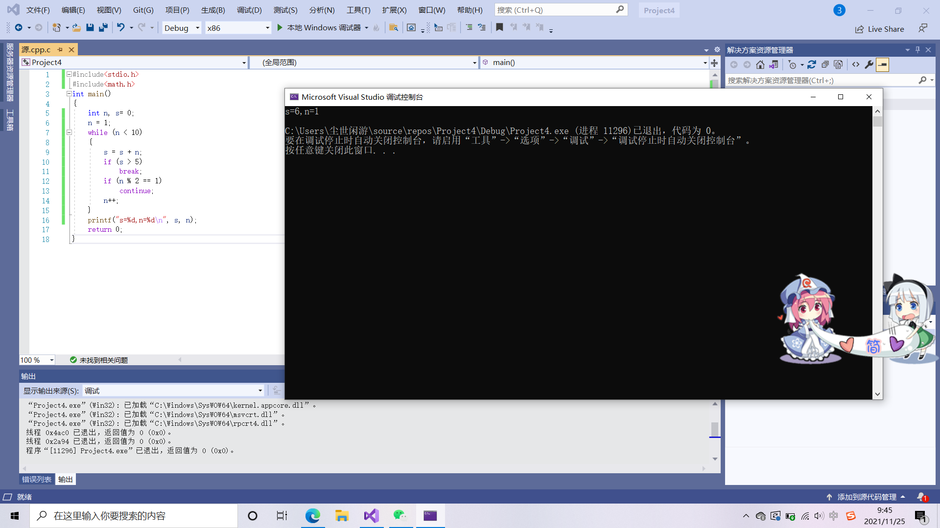Screen dimensions: 940x528
Task: Click the Find in Files icon
Action: coord(393,28)
